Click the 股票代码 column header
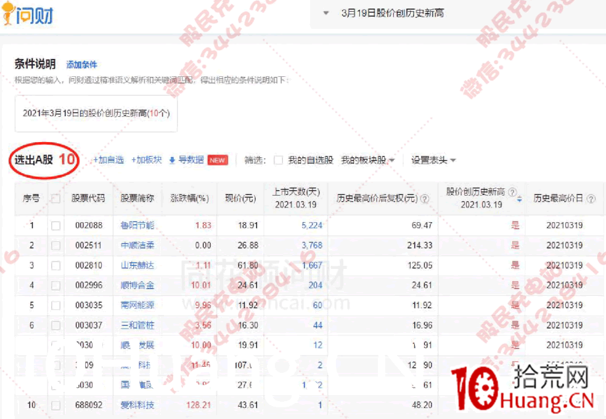This screenshot has height=419, width=606. click(88, 198)
